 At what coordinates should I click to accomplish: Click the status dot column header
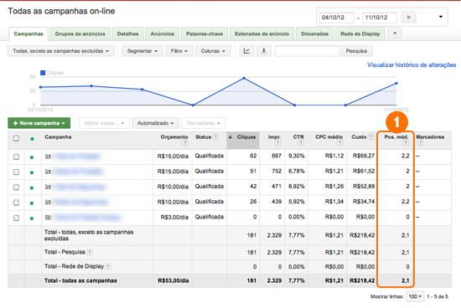coord(32,139)
